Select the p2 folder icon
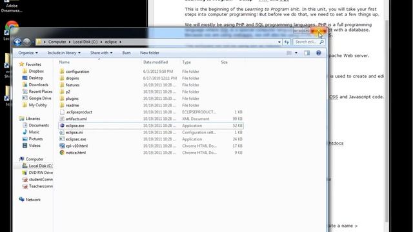Image resolution: width=413 pixels, height=232 pixels. click(x=62, y=92)
